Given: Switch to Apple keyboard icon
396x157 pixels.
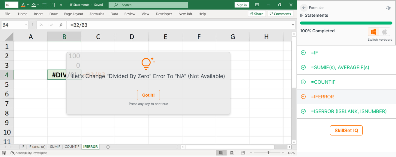Looking at the screenshot, I should tap(384, 32).
